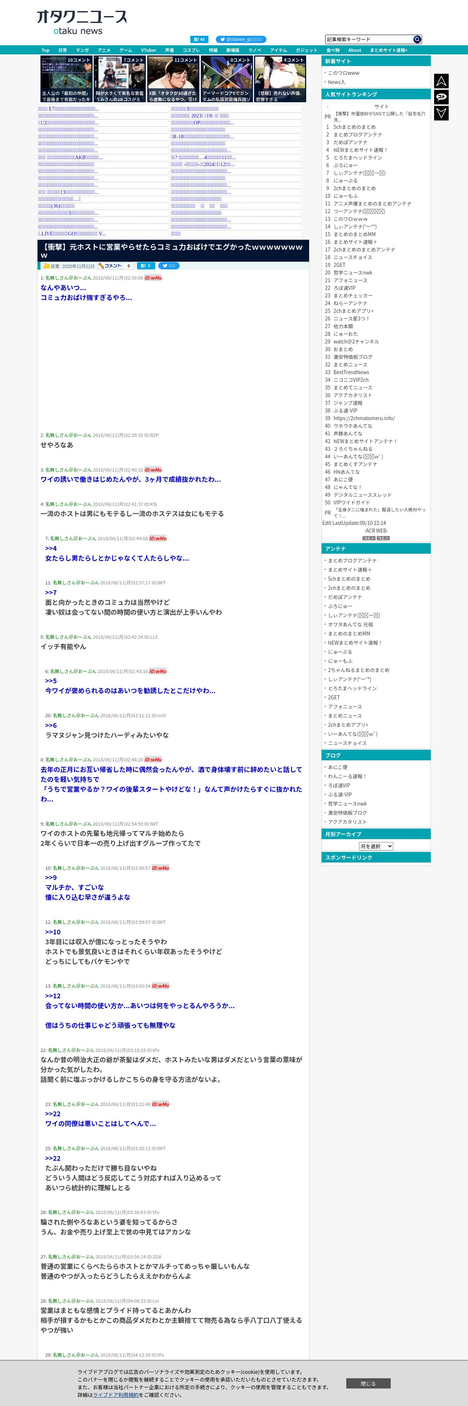Image resolution: width=468 pixels, height=1406 pixels.
Task: Open ranking entry 5chまとめのまとめ
Action: [x=354, y=127]
